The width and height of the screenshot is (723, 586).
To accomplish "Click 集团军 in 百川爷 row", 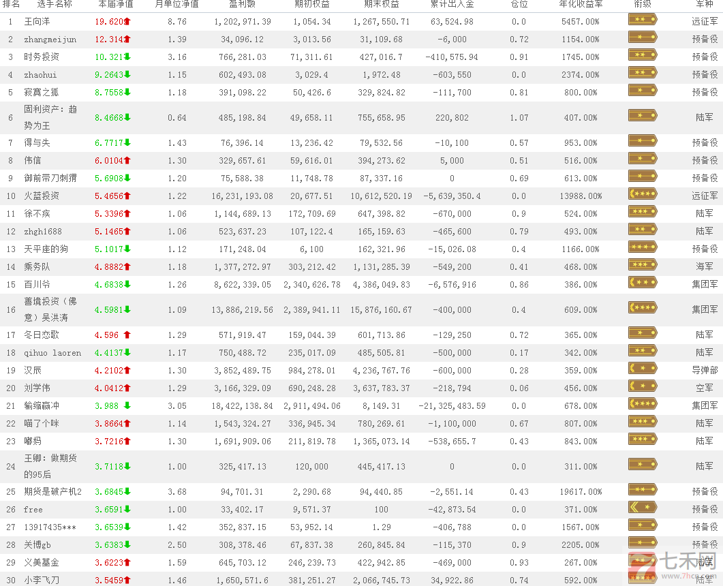I will point(705,284).
